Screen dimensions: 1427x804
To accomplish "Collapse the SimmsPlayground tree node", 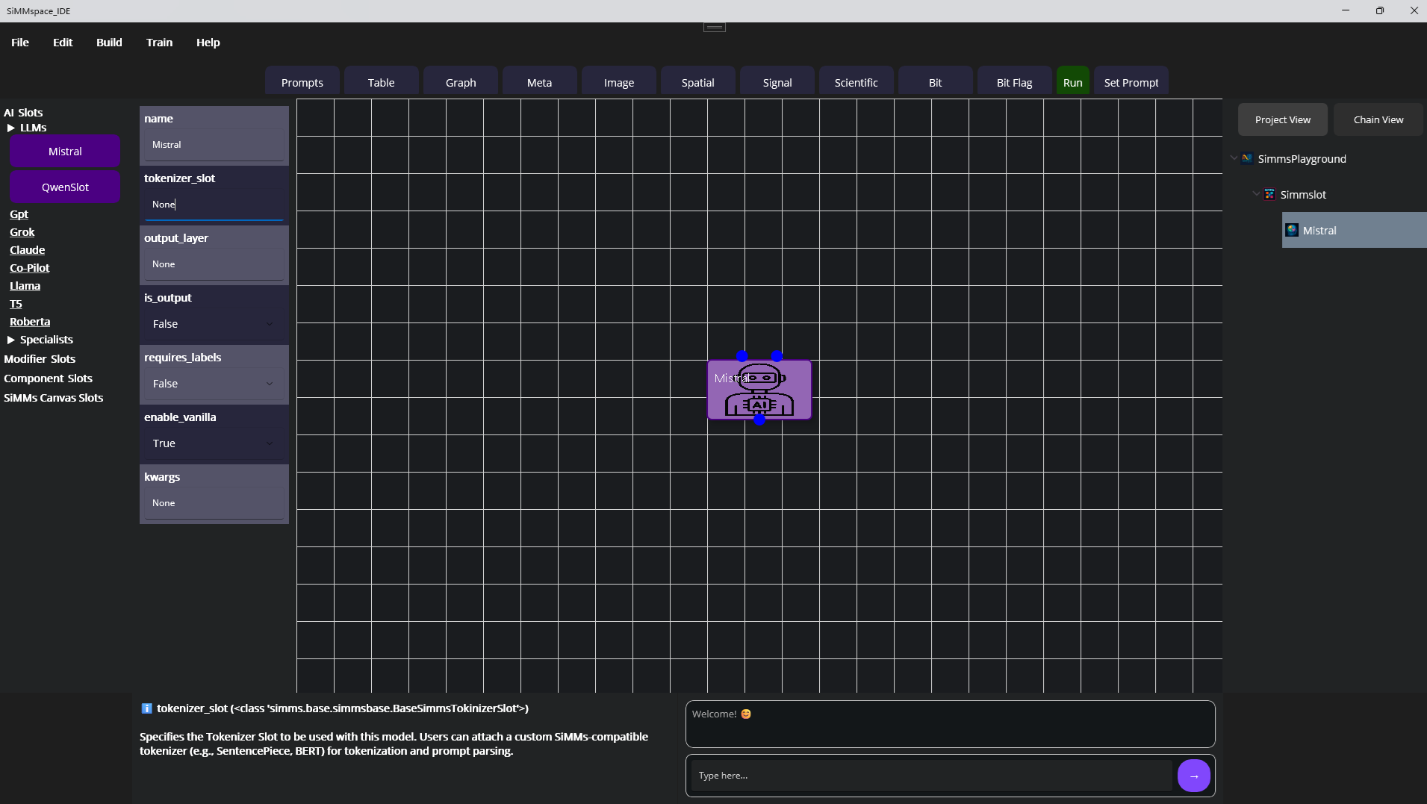I will [1234, 158].
